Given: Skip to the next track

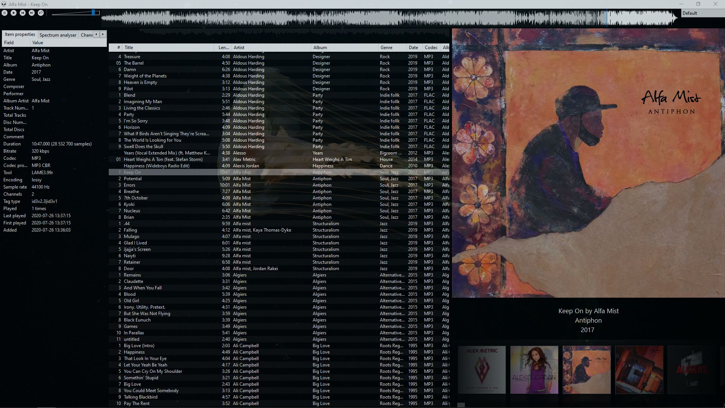Looking at the screenshot, I should pyautogui.click(x=31, y=12).
